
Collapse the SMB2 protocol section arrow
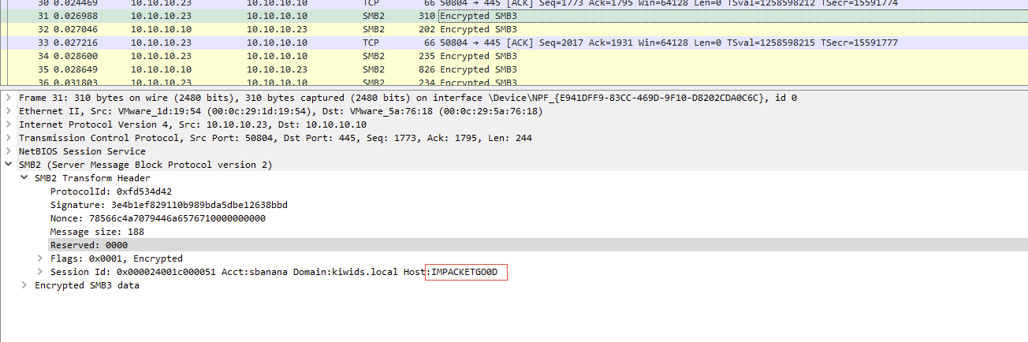9,165
